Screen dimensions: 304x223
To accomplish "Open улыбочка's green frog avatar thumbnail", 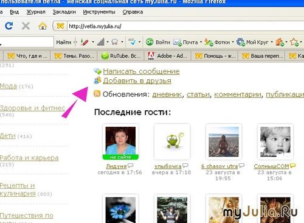I will pyautogui.click(x=172, y=142).
